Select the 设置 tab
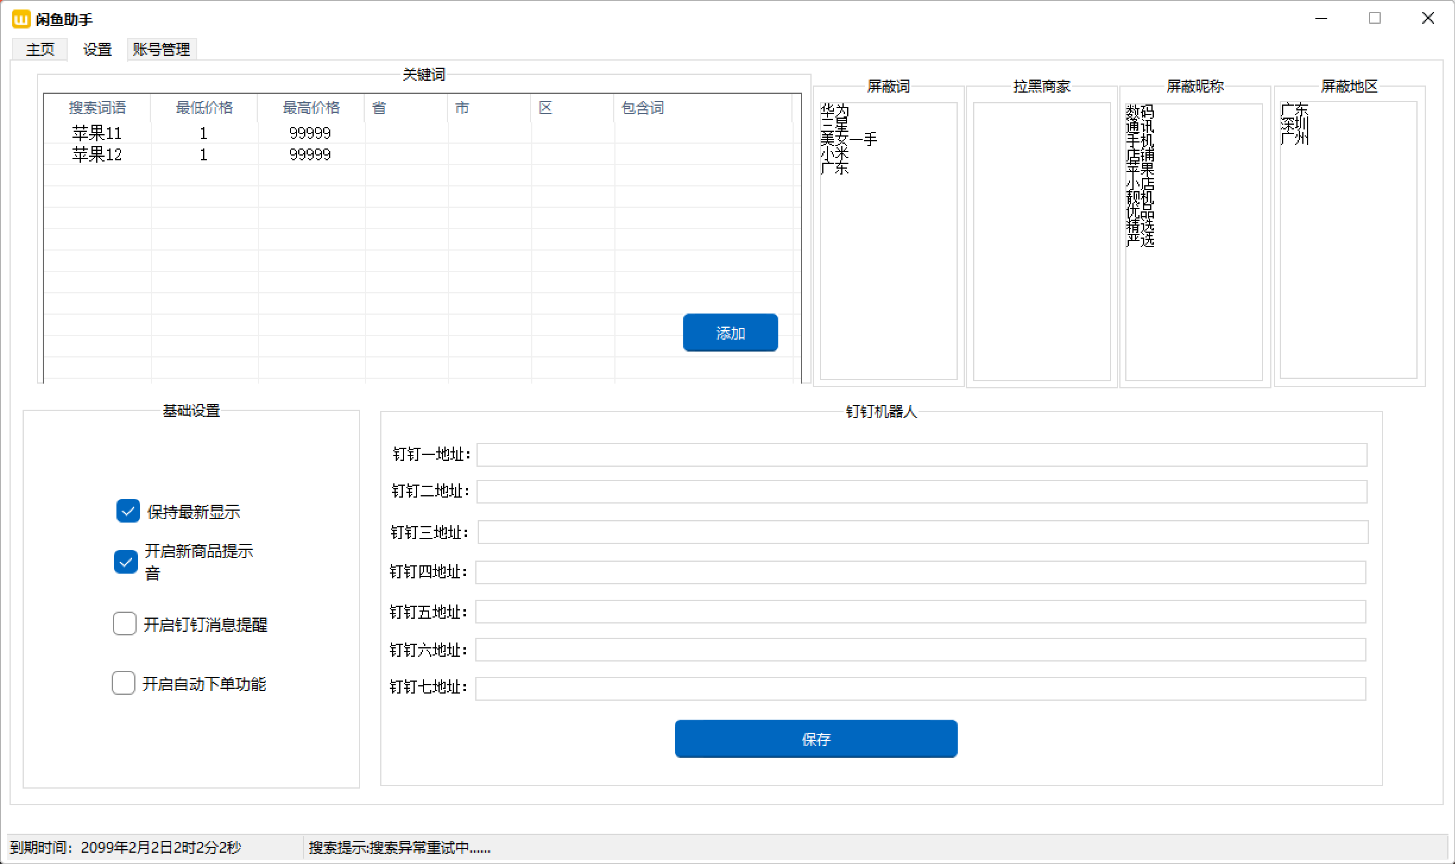Viewport: 1455px width, 864px height. (97, 49)
